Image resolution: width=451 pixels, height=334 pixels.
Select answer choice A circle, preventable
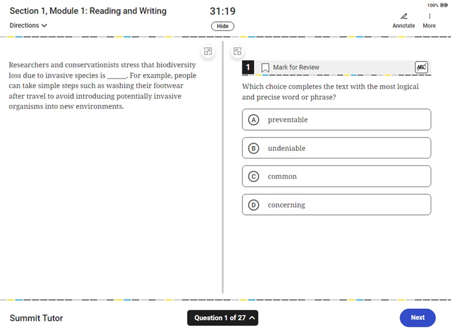pyautogui.click(x=254, y=120)
